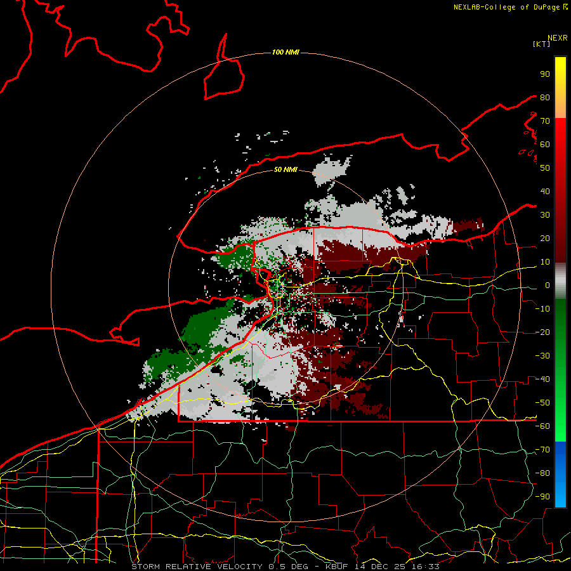Viewport: 571px width, 571px height.
Task: Click the "-20" value on the velocity scale
Action: [x=542, y=332]
